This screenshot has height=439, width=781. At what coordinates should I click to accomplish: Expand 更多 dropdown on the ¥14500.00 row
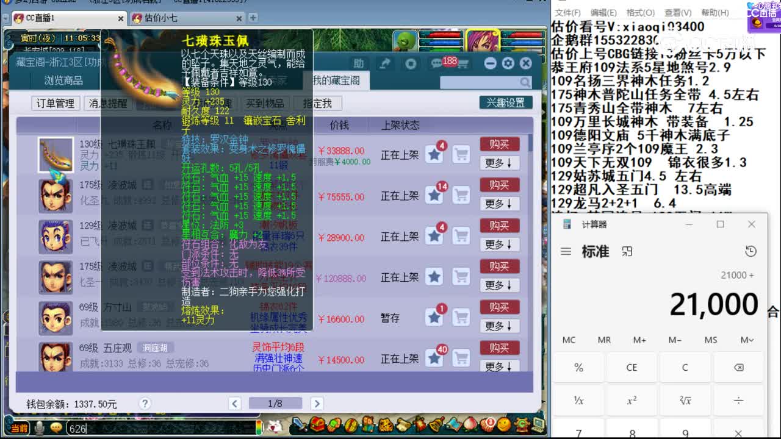click(499, 366)
